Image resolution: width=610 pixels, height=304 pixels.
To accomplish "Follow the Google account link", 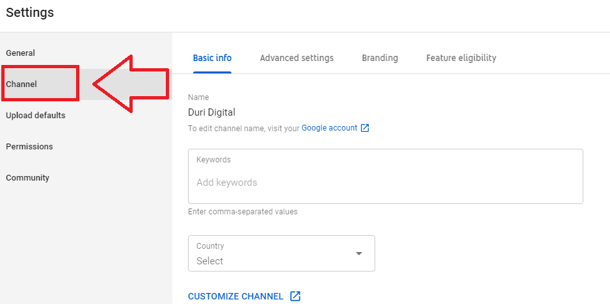I will point(329,128).
